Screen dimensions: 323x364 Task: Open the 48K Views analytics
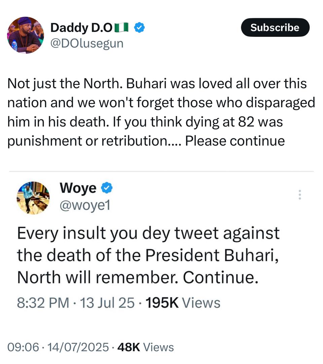pos(145,347)
